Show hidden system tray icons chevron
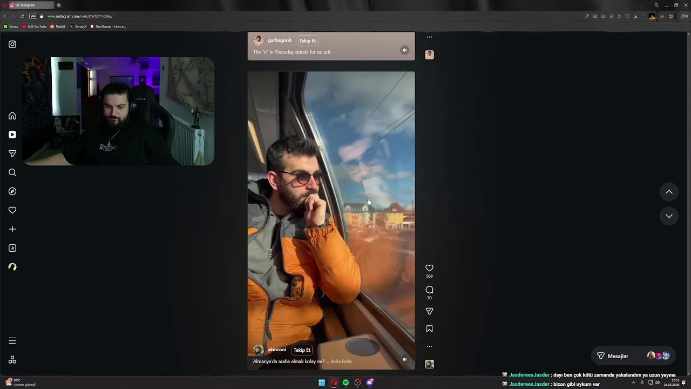This screenshot has height=389, width=691. tap(634, 383)
